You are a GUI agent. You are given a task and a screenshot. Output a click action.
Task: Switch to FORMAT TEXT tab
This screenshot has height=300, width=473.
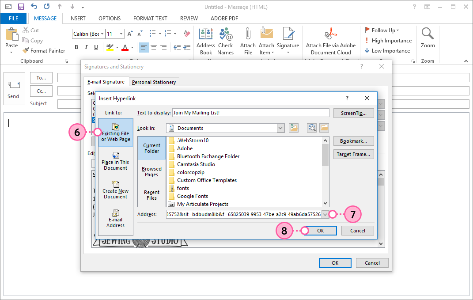click(x=150, y=19)
